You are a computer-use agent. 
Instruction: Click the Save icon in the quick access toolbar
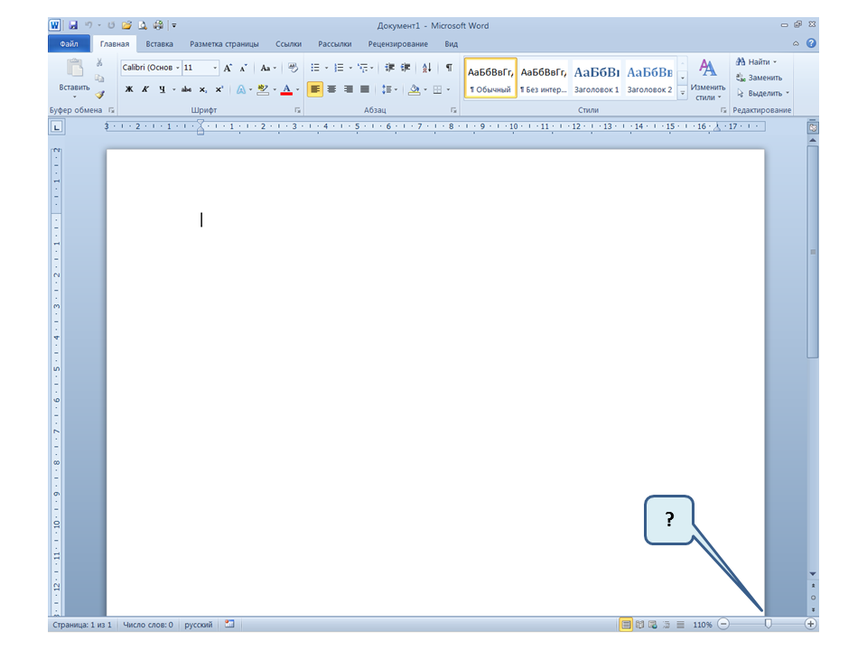tap(72, 25)
